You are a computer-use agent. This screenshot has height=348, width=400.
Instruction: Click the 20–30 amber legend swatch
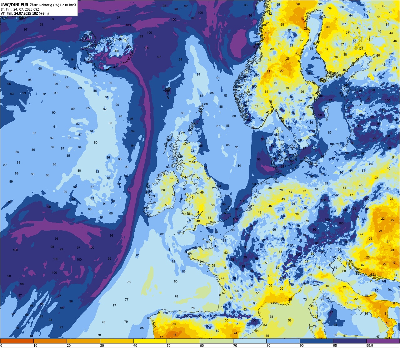tap(83, 341)
